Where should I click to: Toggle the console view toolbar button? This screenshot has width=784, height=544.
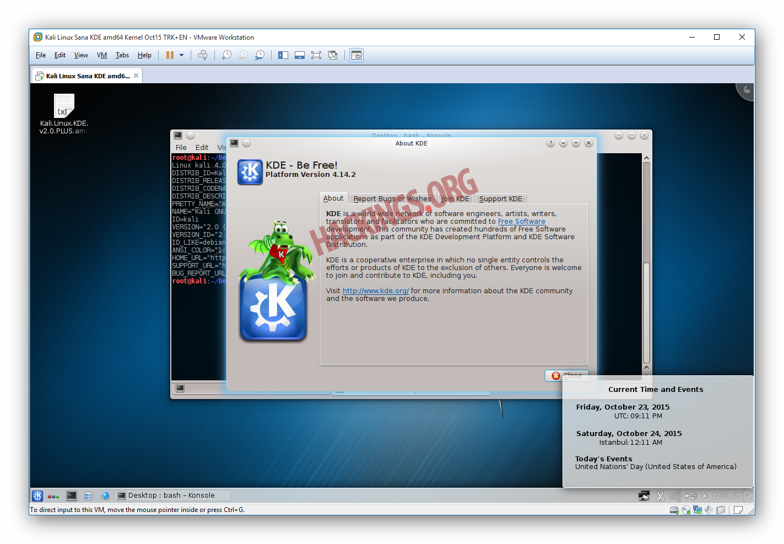(x=356, y=55)
